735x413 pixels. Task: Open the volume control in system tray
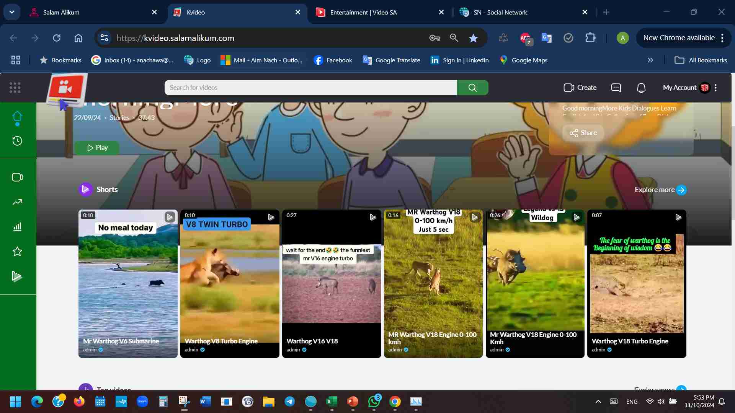(661, 402)
